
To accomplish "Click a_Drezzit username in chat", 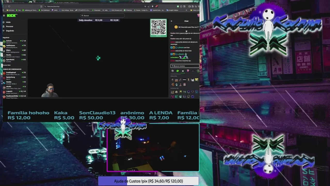I will (180, 48).
